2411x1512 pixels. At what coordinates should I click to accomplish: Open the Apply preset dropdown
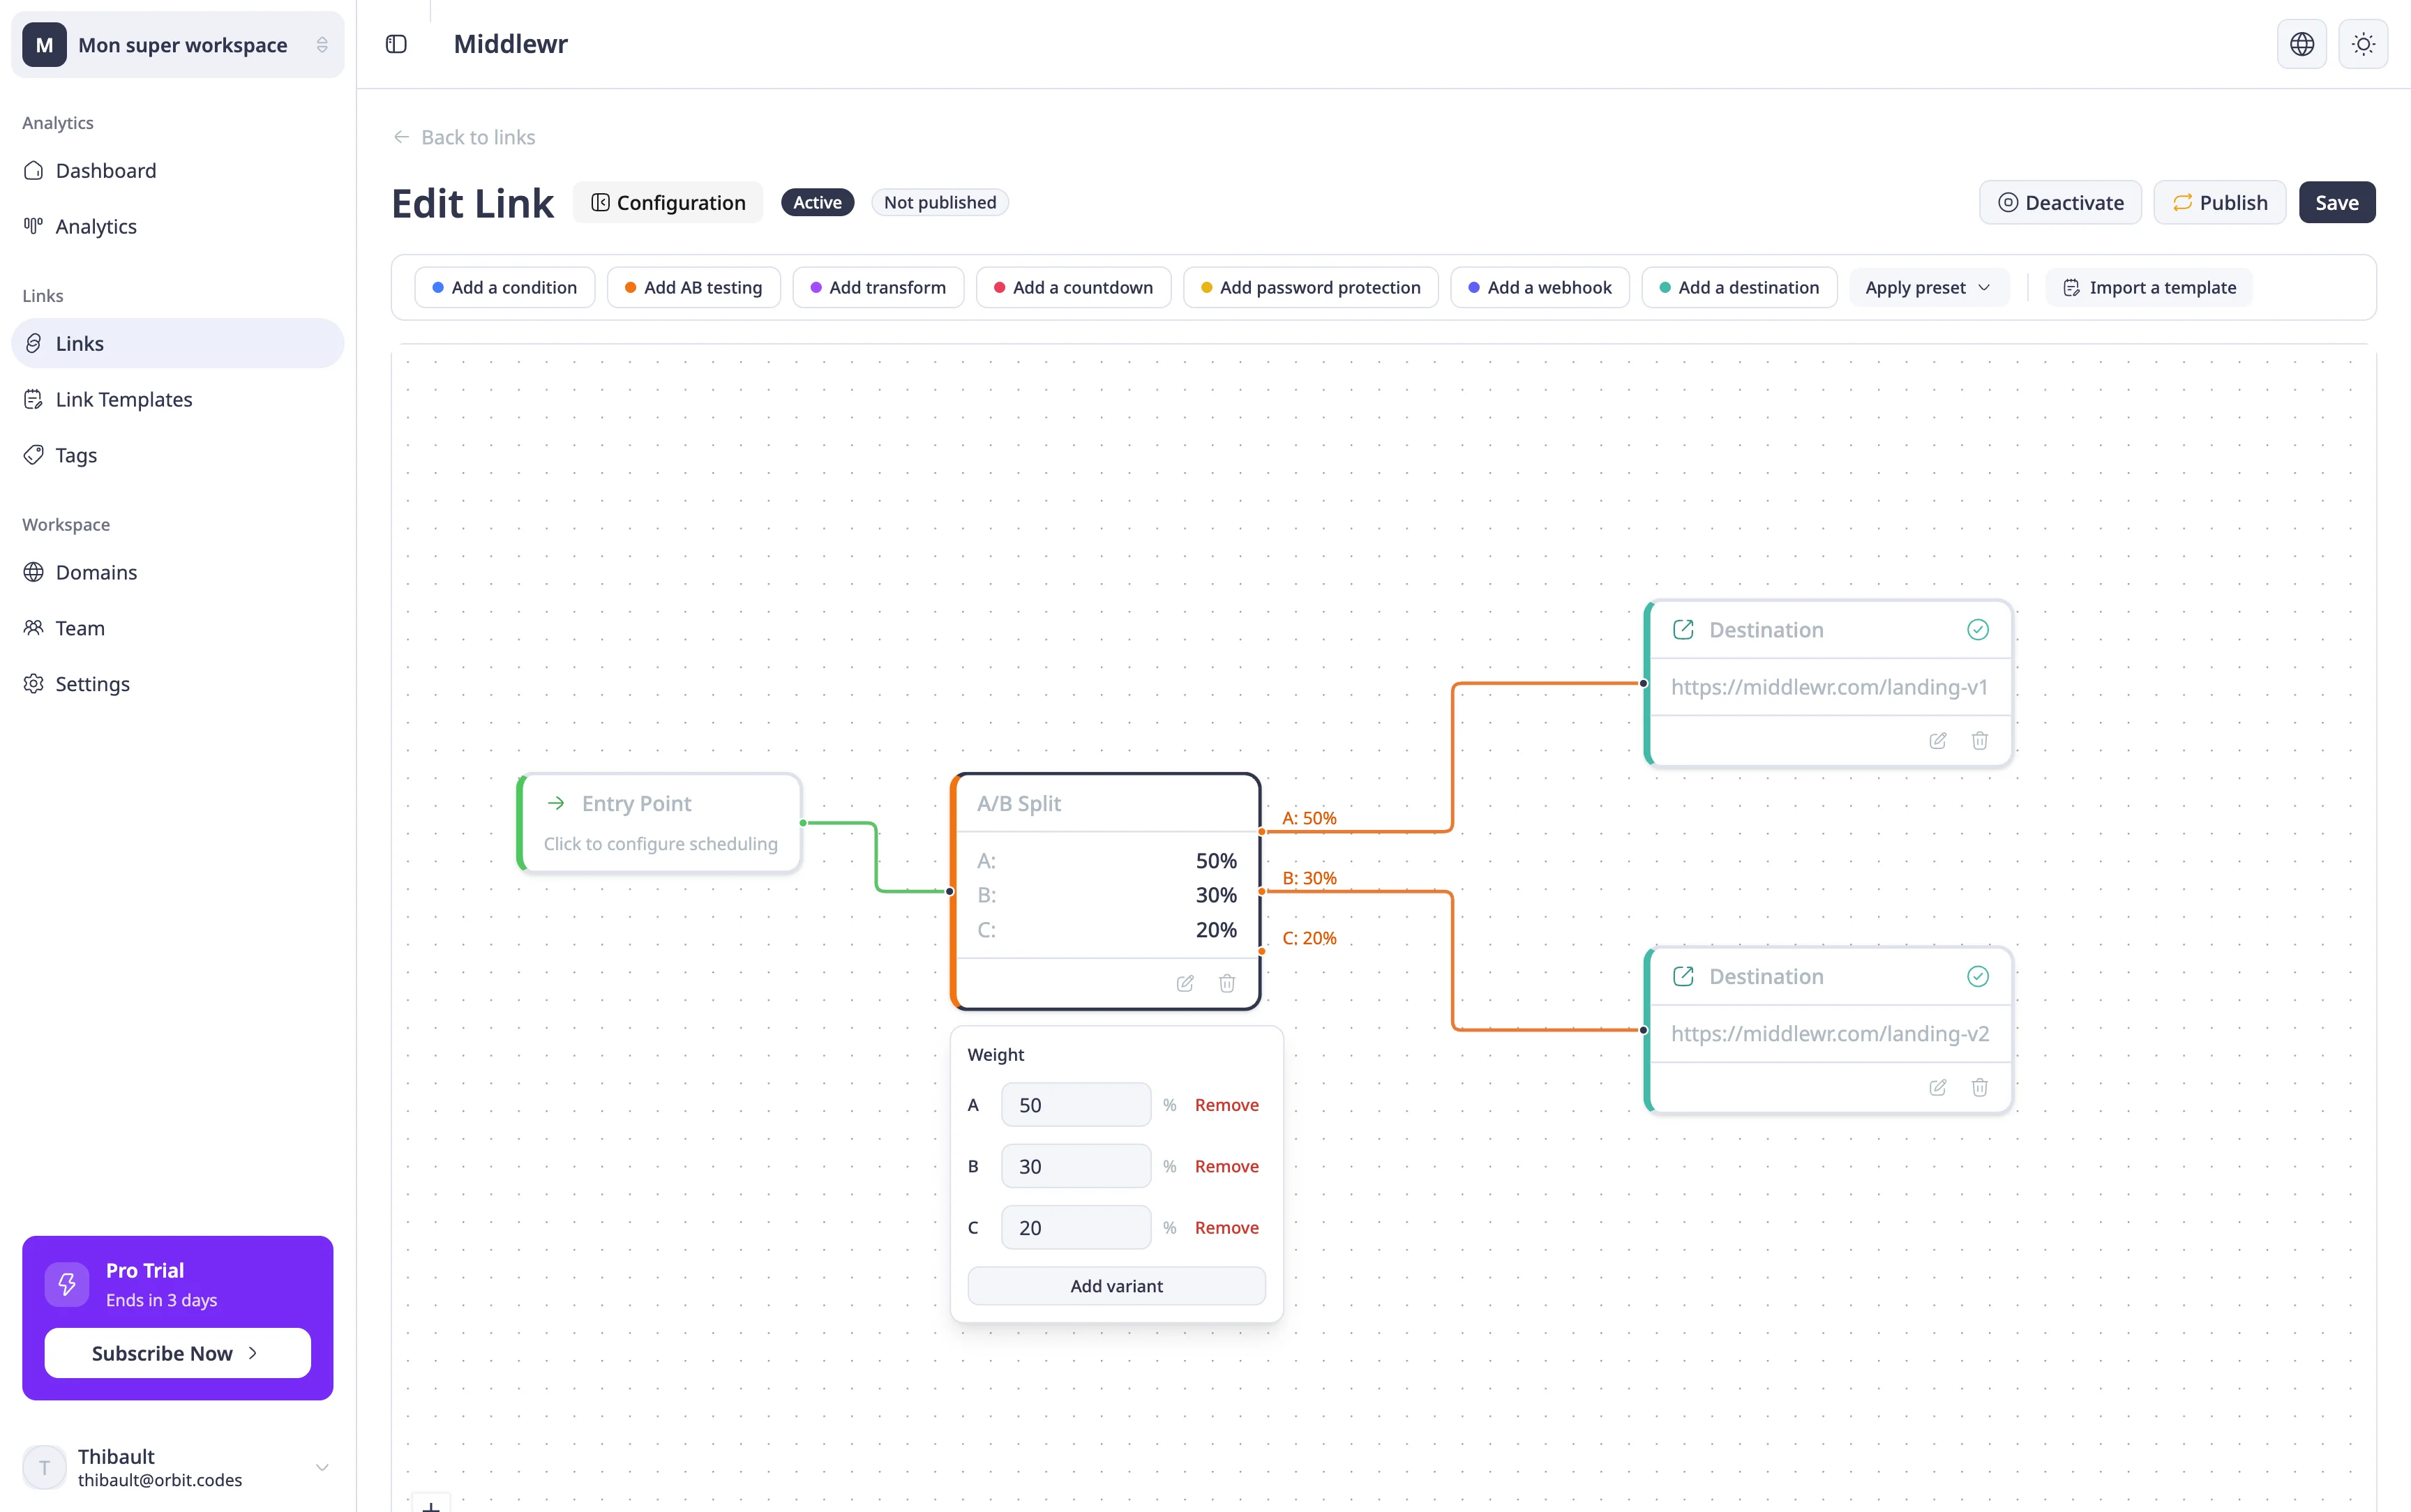coord(1928,288)
